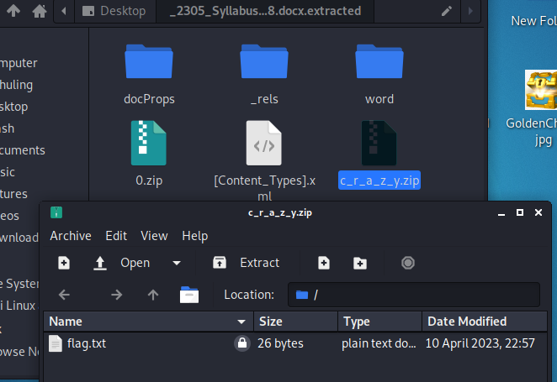
Task: Click the back arrow in archive manager
Action: point(65,295)
